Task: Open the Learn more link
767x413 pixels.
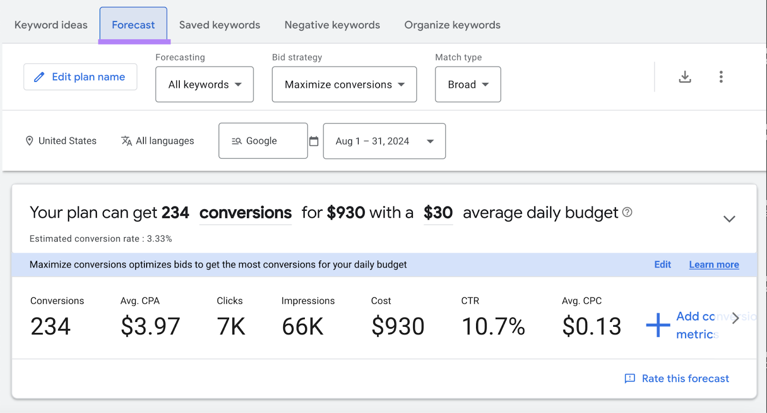Action: (x=714, y=264)
